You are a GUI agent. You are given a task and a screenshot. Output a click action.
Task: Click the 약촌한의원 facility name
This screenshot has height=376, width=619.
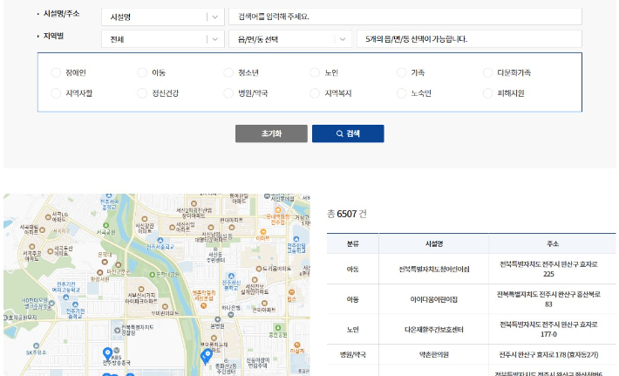click(434, 355)
